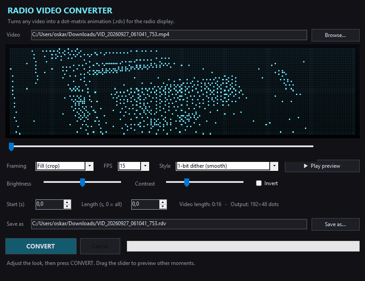Click the Play preview button

[322, 166]
